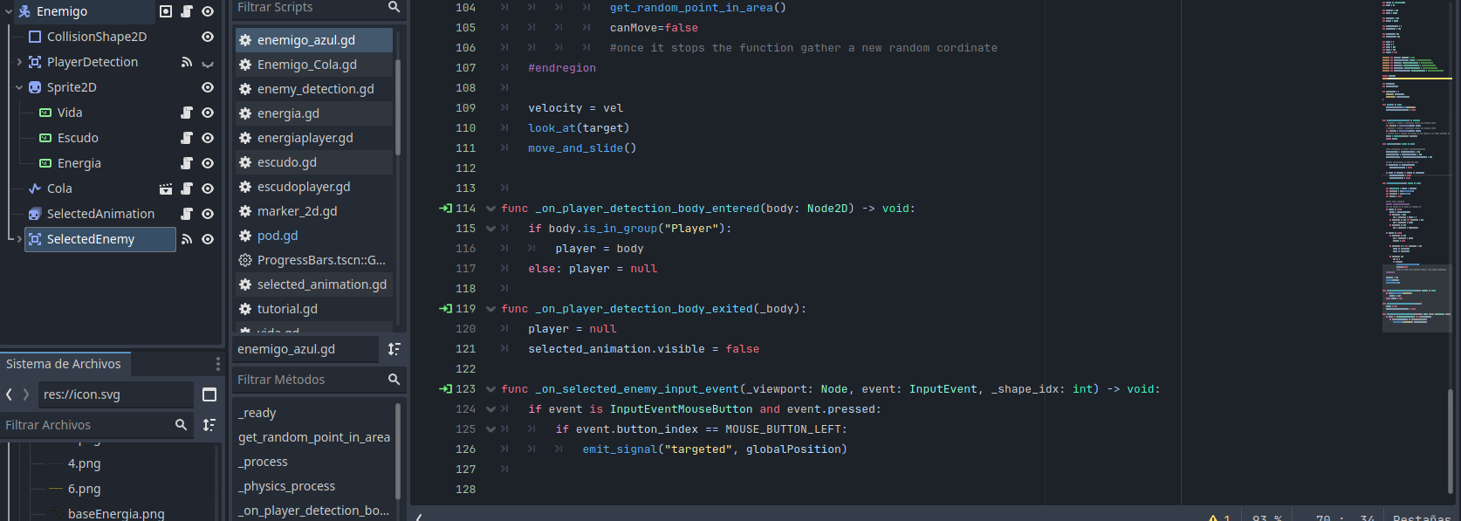This screenshot has height=521, width=1461.
Task: Jump to get_random_point_in_area method
Action: click(x=314, y=437)
